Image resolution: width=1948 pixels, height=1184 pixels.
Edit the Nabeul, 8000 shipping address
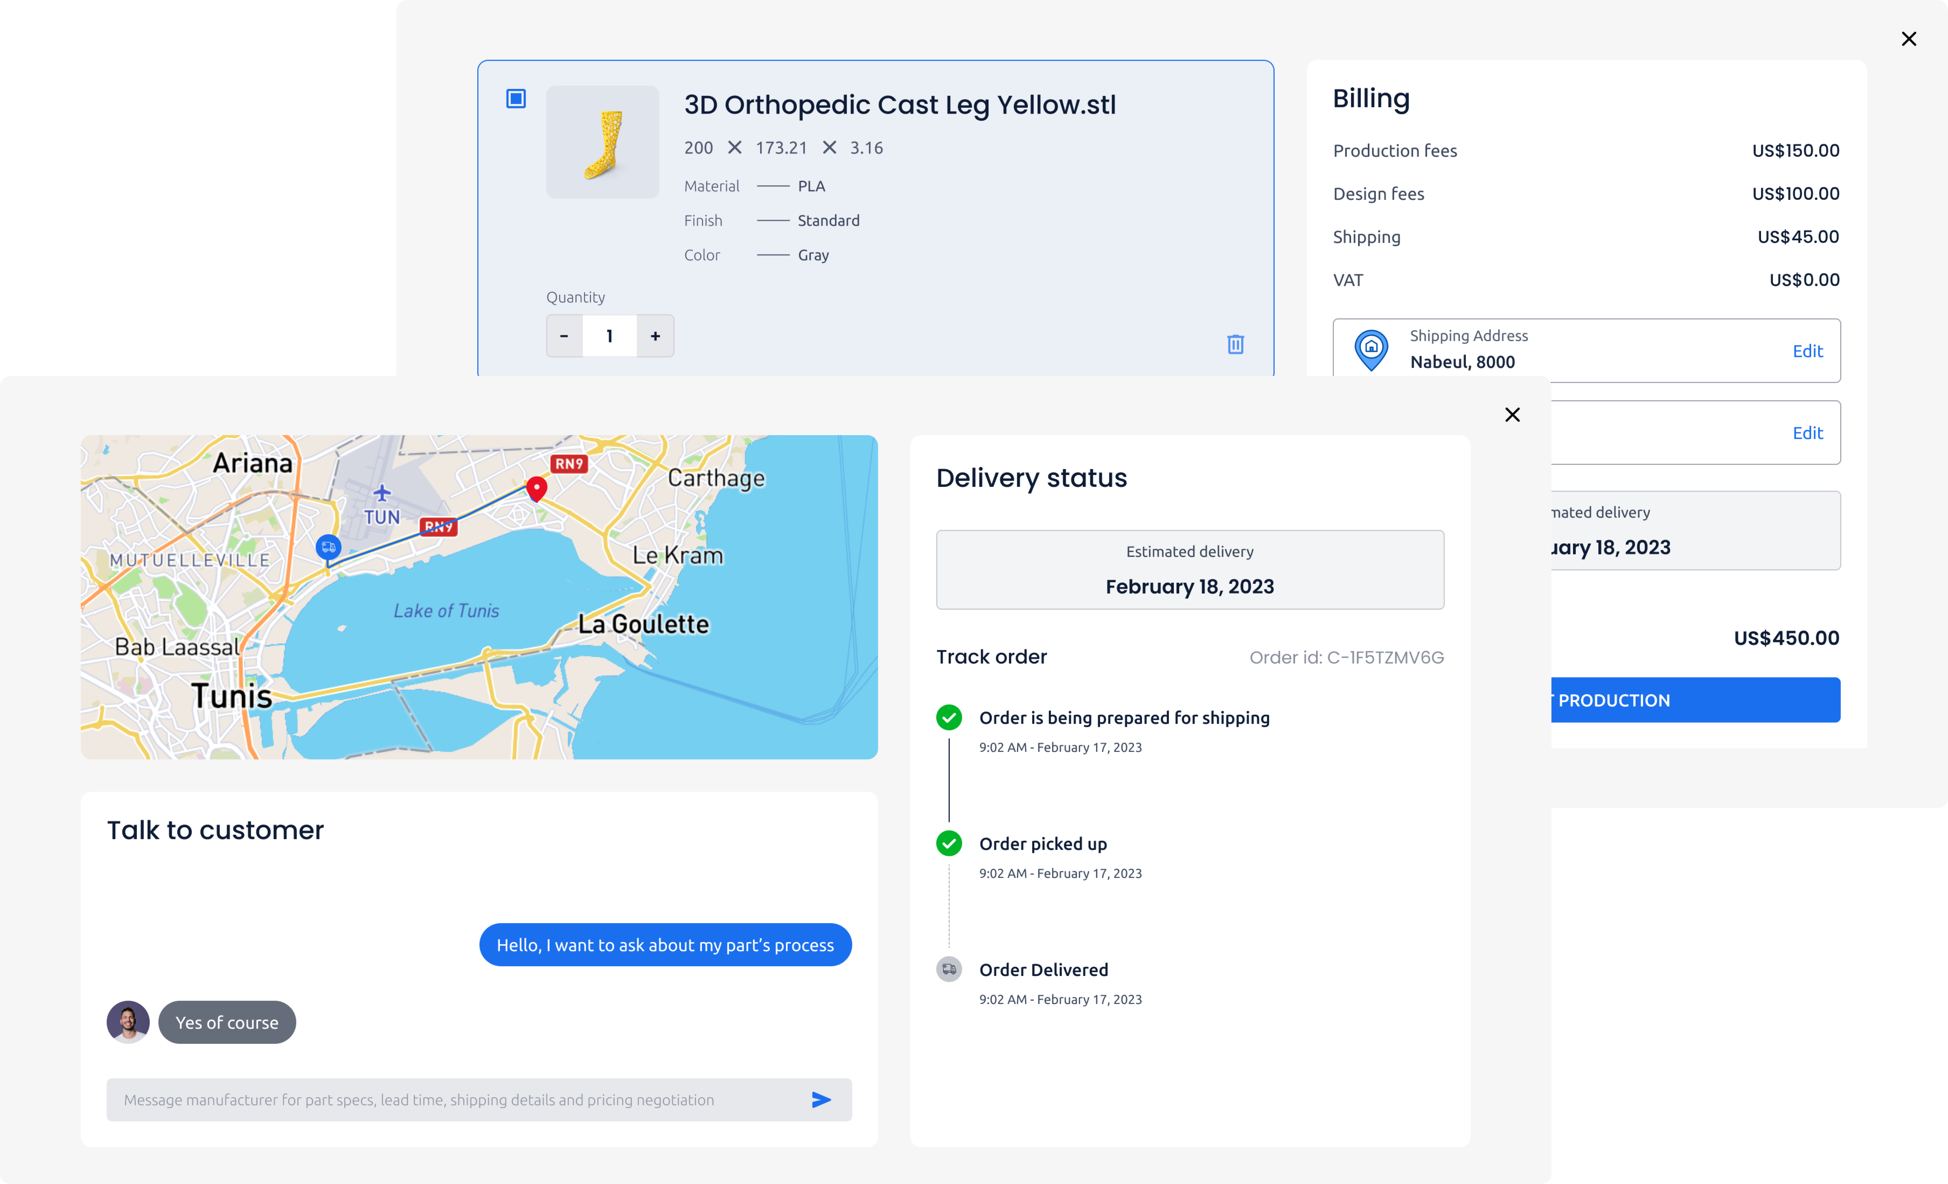pos(1807,351)
